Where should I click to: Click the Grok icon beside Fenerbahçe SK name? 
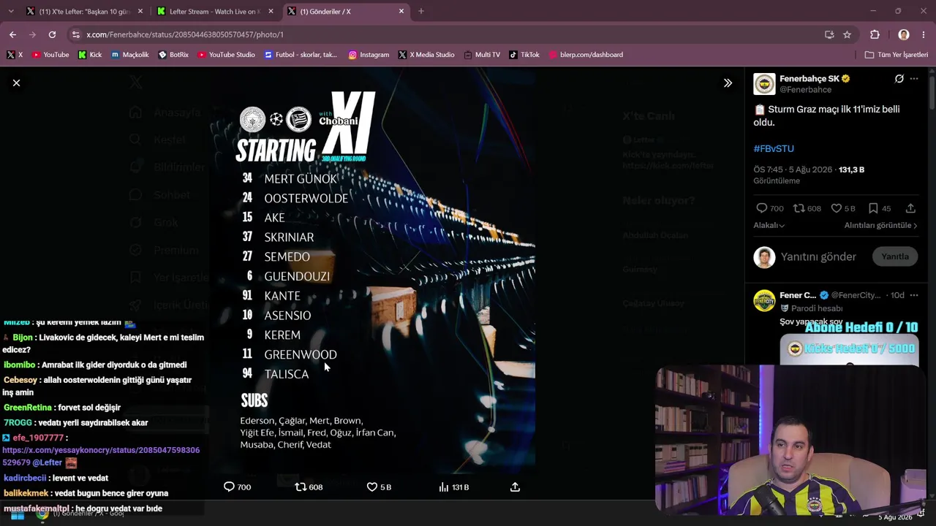(x=899, y=79)
